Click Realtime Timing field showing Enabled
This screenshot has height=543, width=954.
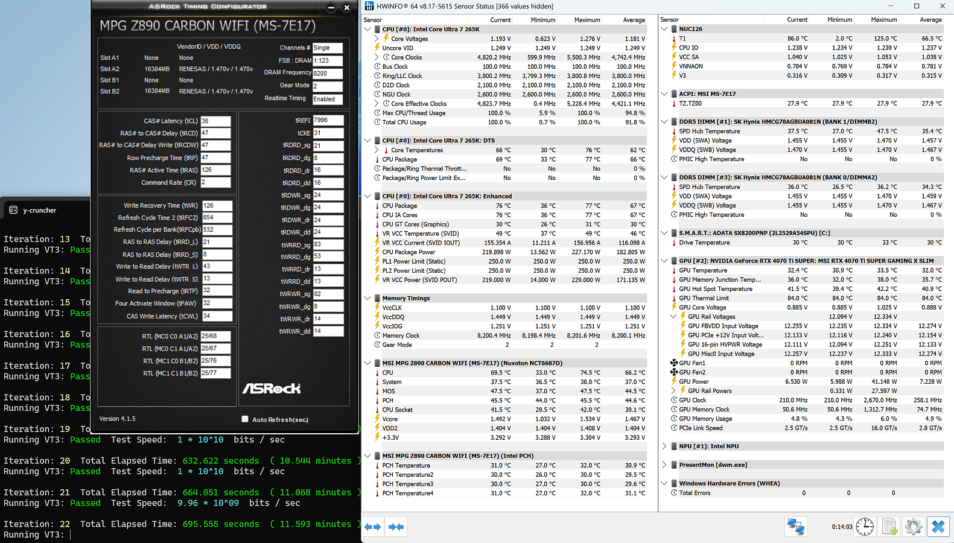coord(328,99)
